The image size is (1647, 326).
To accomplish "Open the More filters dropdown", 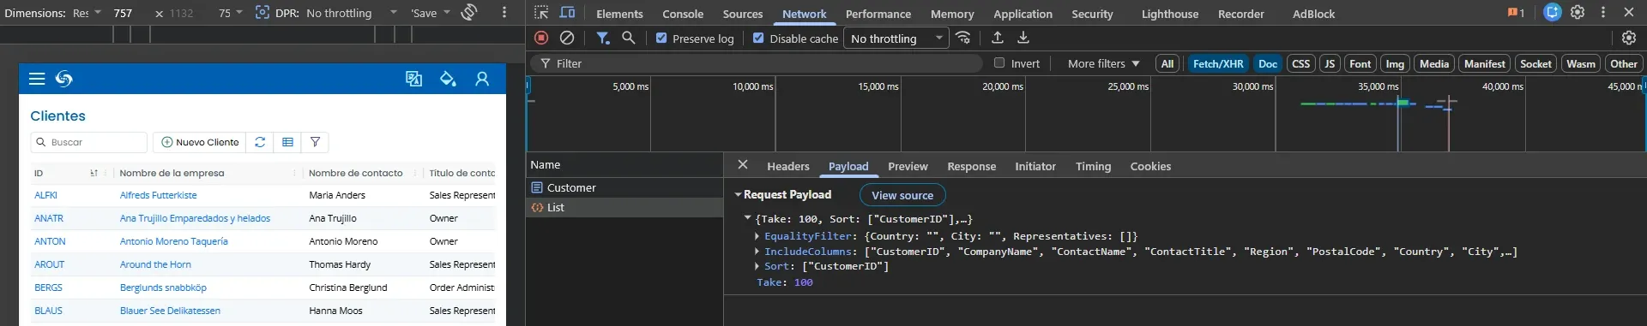I will click(x=1103, y=63).
